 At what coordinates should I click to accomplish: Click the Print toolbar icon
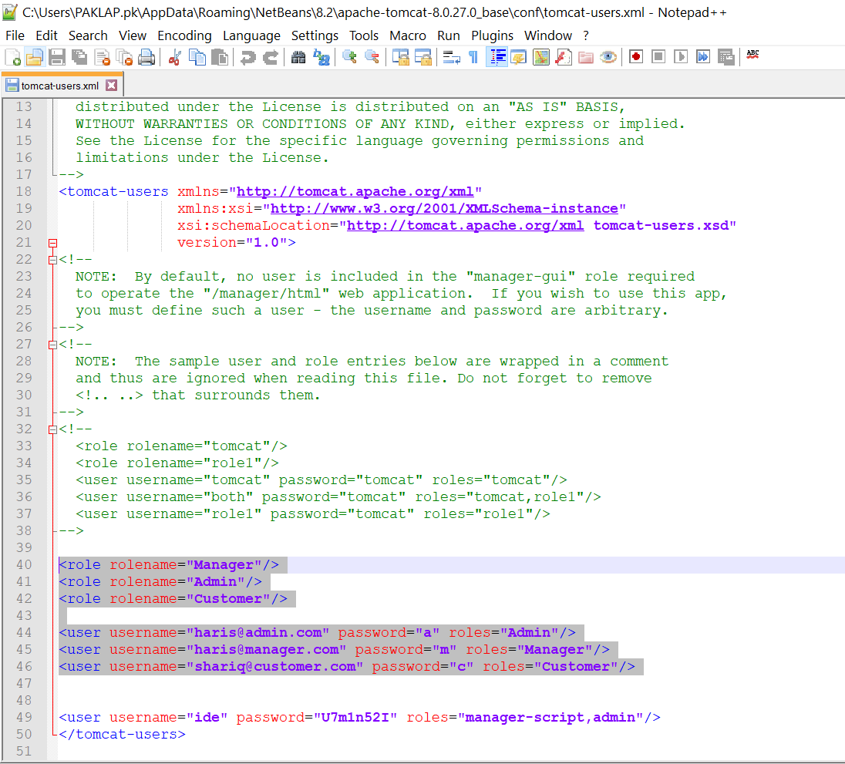146,57
